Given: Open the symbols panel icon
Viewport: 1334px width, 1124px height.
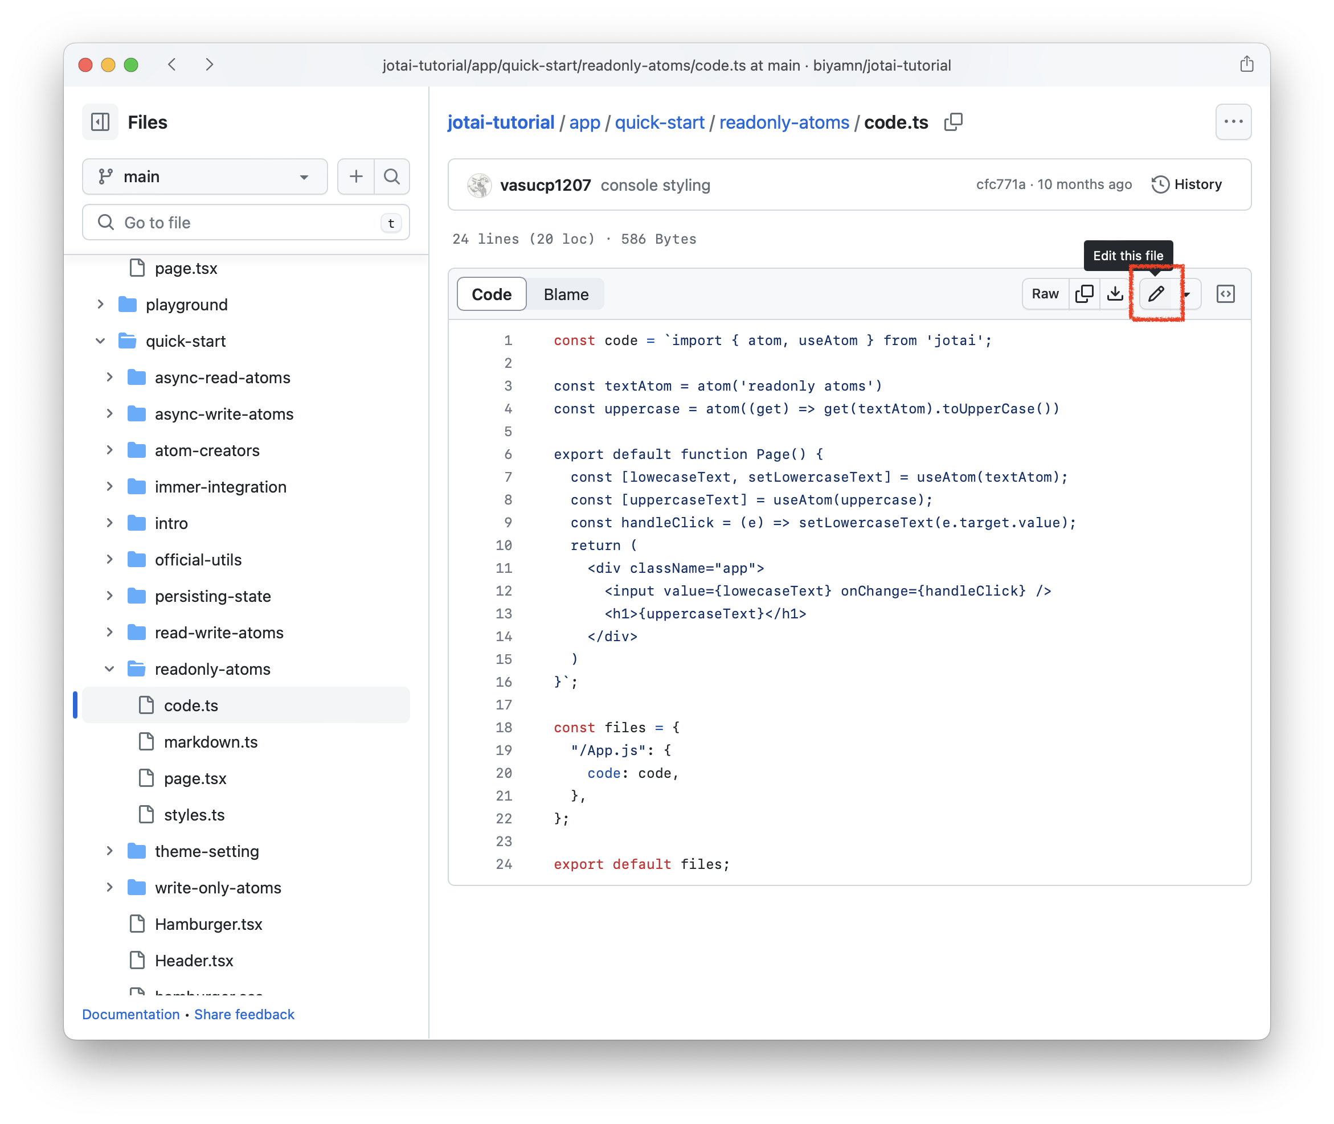Looking at the screenshot, I should pos(1225,294).
